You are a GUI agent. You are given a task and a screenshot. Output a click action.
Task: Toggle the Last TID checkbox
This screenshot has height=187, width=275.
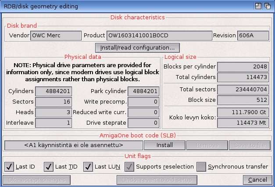49,167
